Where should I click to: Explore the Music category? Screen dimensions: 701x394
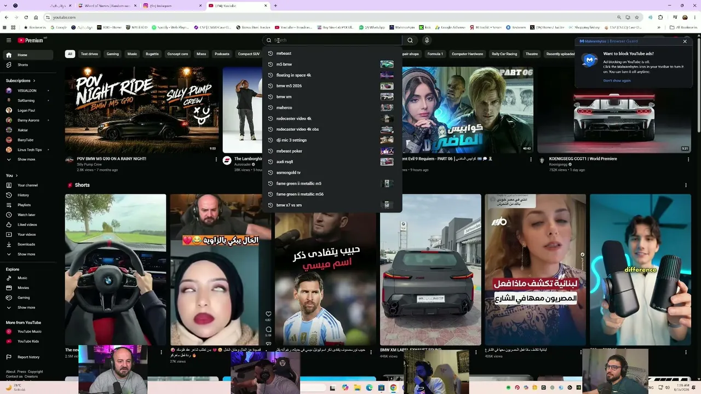coord(27,278)
